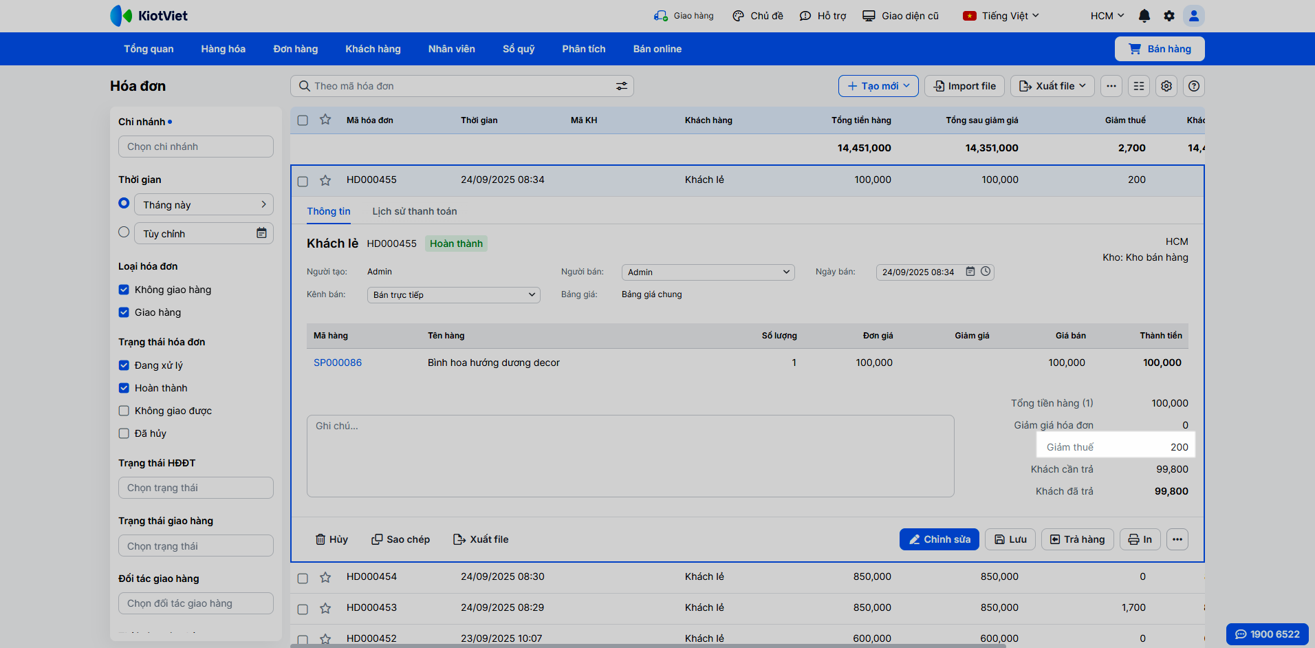This screenshot has width=1315, height=648.
Task: Click the help question mark icon
Action: click(1194, 86)
